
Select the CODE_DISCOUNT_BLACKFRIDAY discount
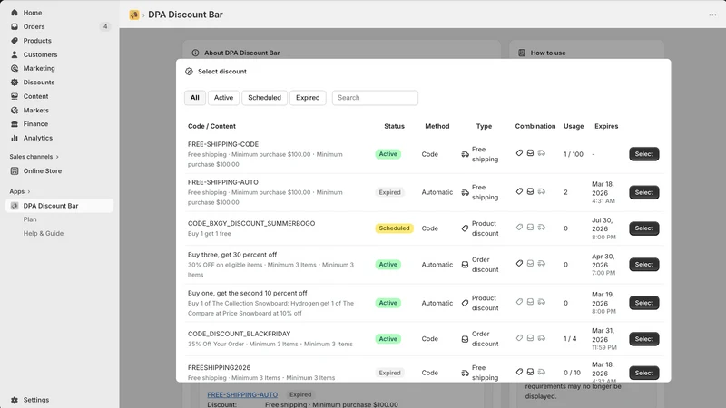(643, 339)
